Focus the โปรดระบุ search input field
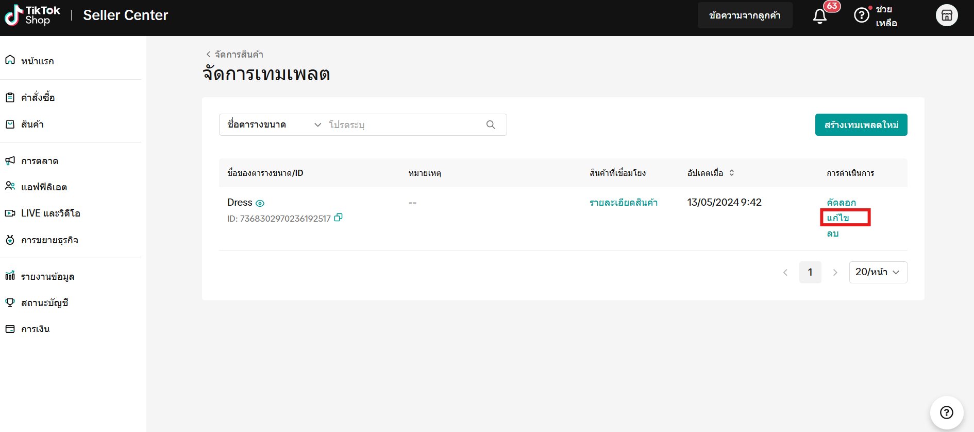This screenshot has width=974, height=432. tap(405, 124)
